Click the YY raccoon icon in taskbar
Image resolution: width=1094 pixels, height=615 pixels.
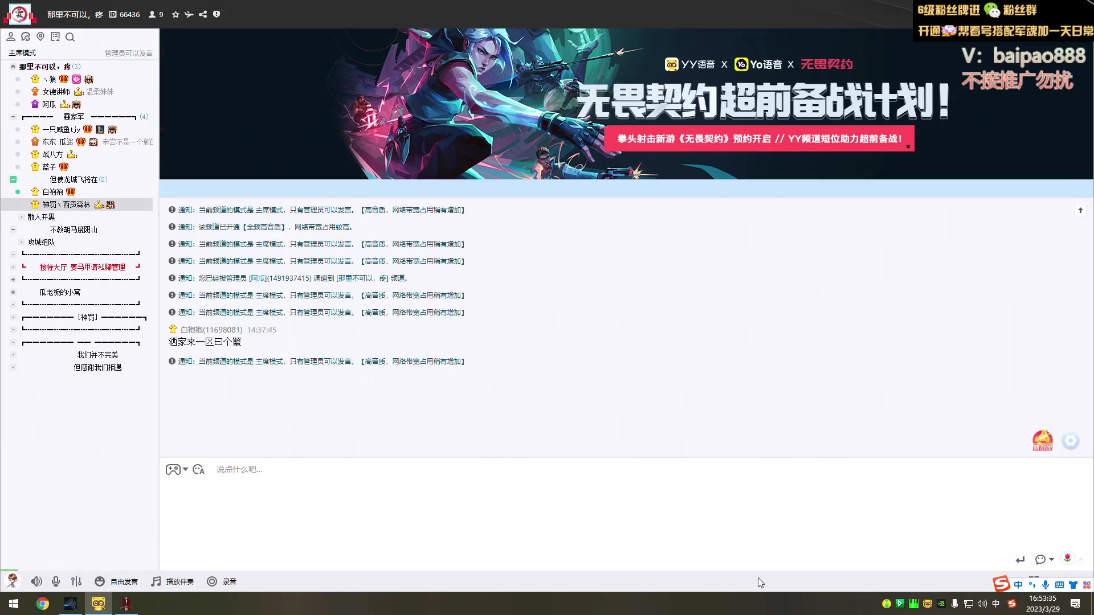point(99,604)
